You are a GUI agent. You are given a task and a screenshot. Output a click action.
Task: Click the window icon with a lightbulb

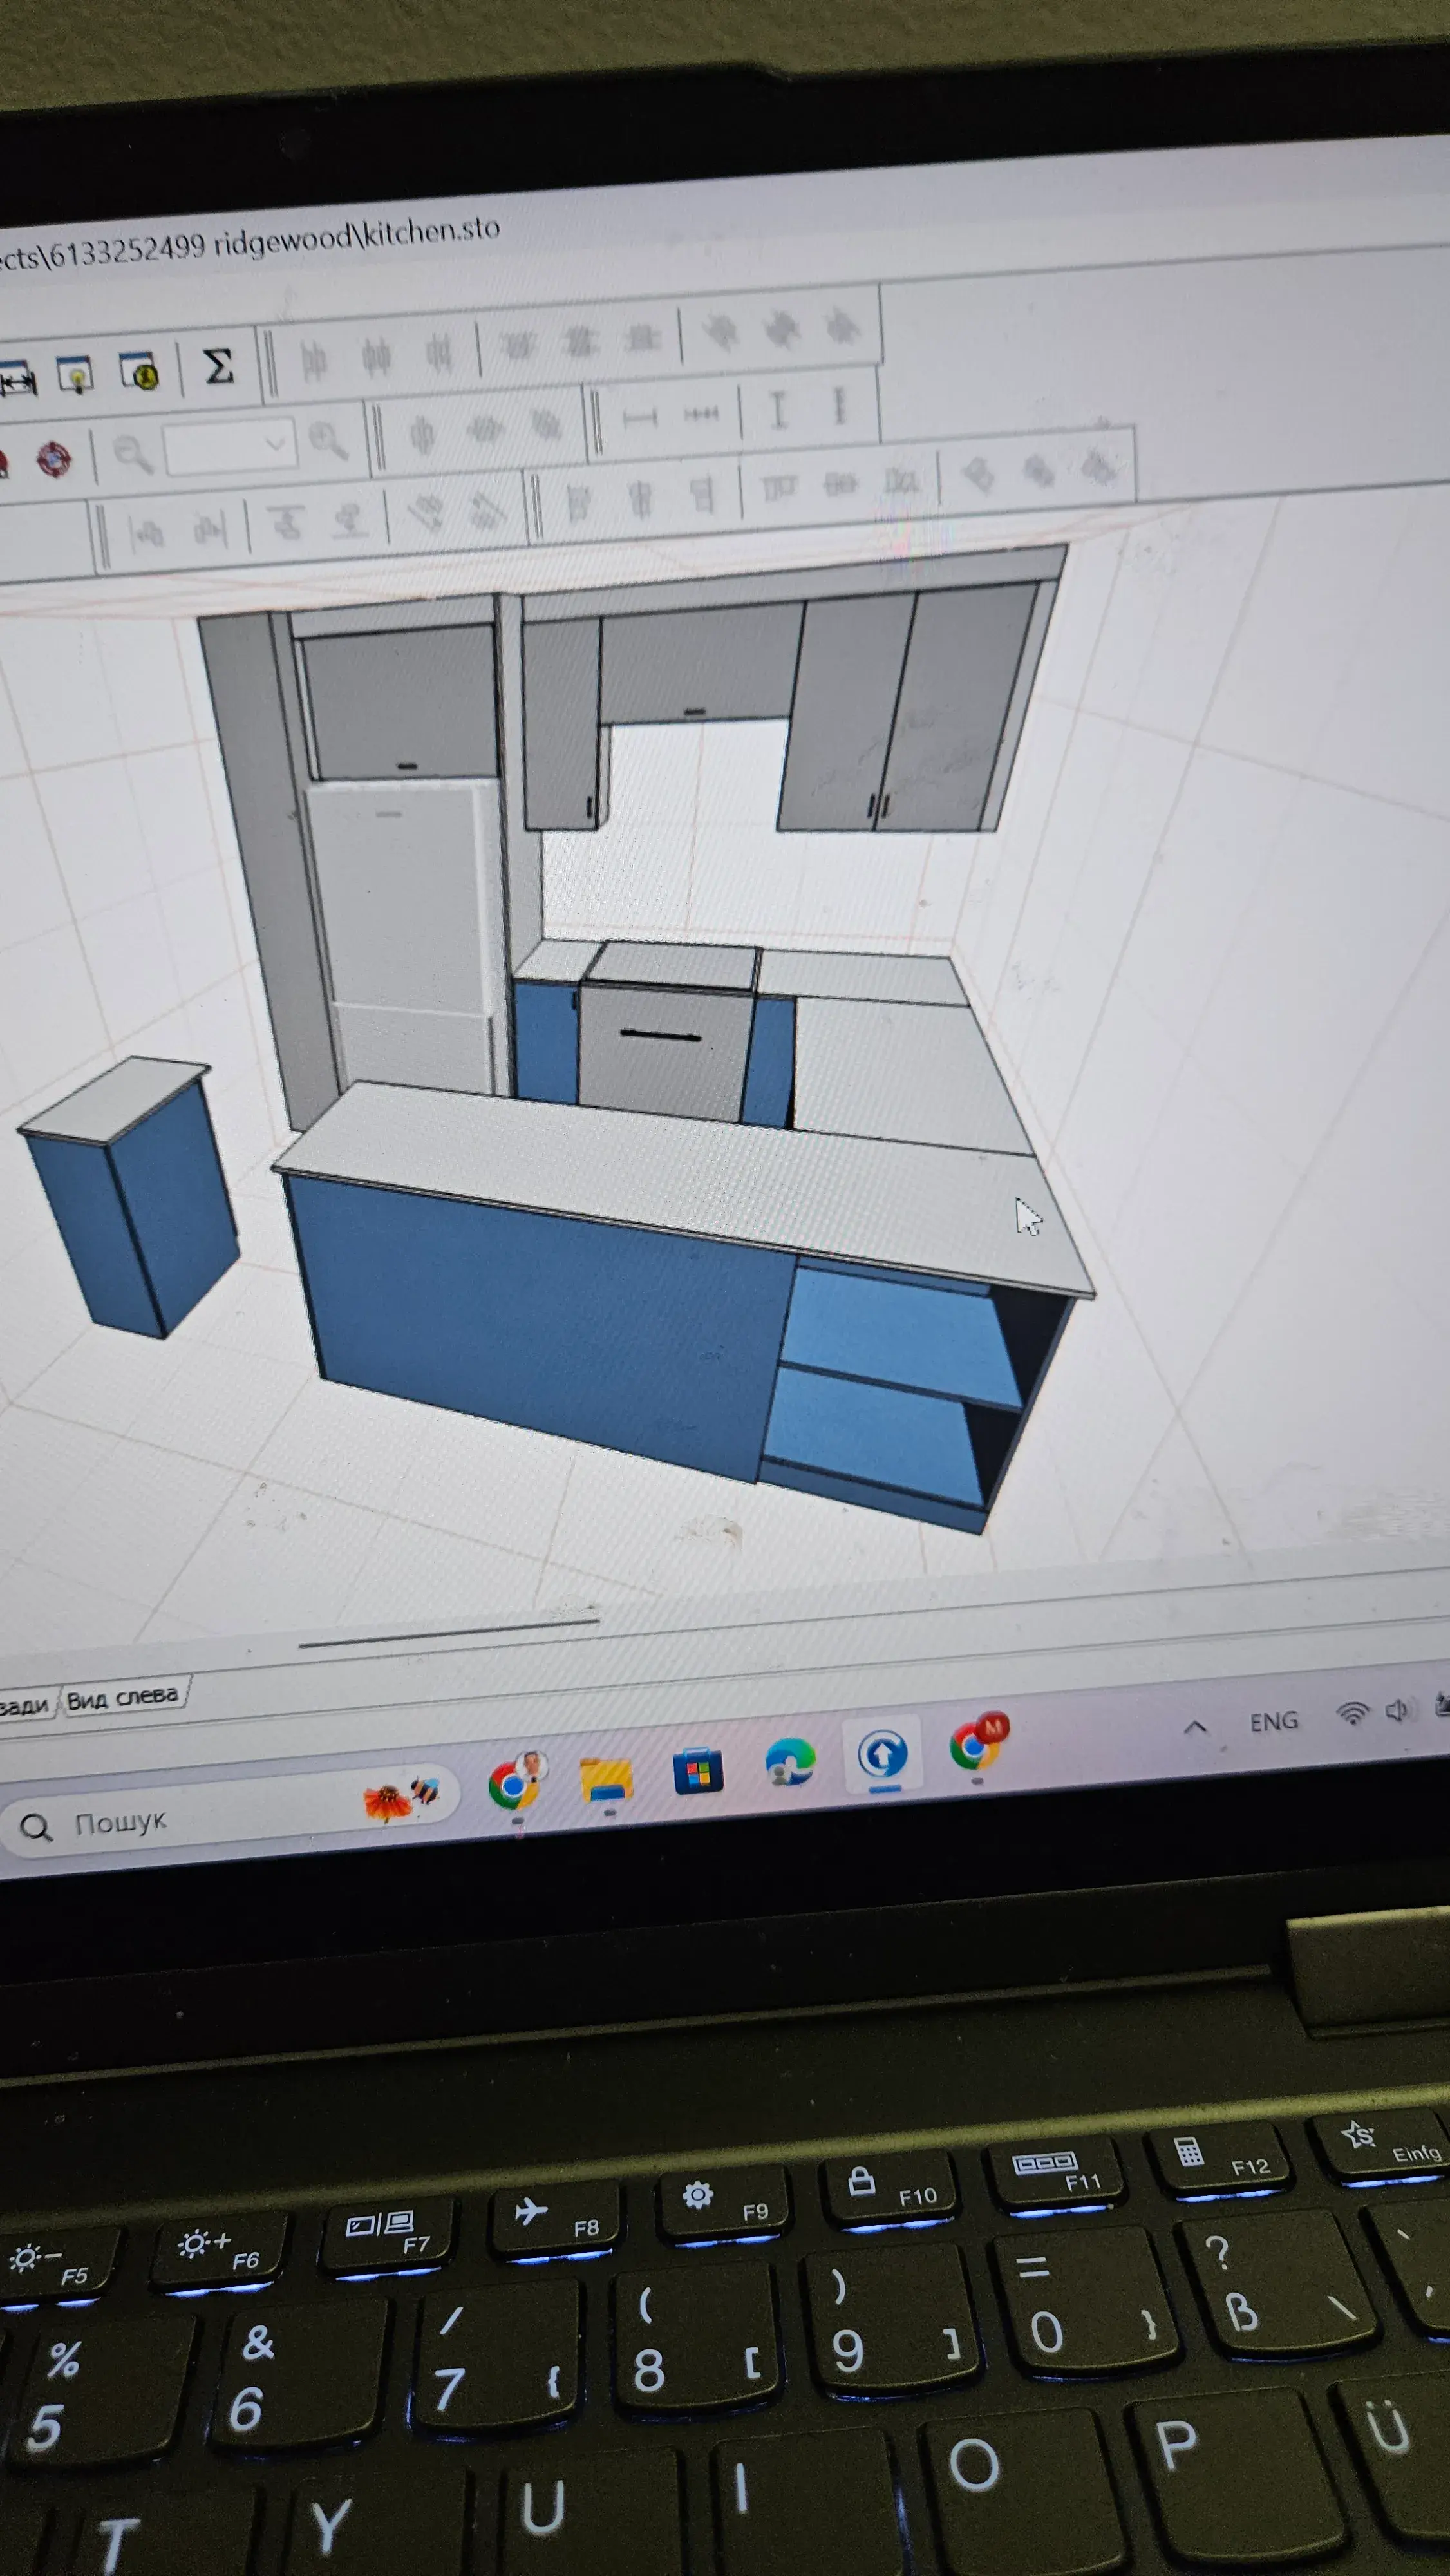coord(76,374)
